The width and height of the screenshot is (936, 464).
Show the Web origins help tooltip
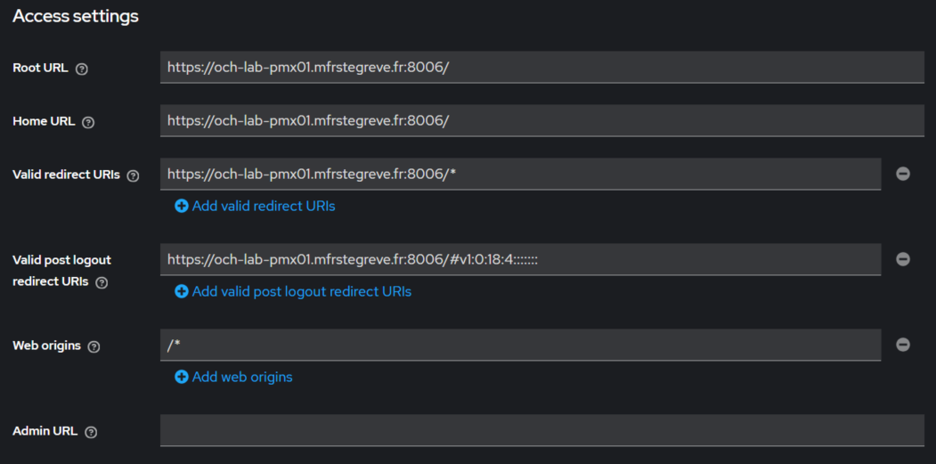[94, 346]
